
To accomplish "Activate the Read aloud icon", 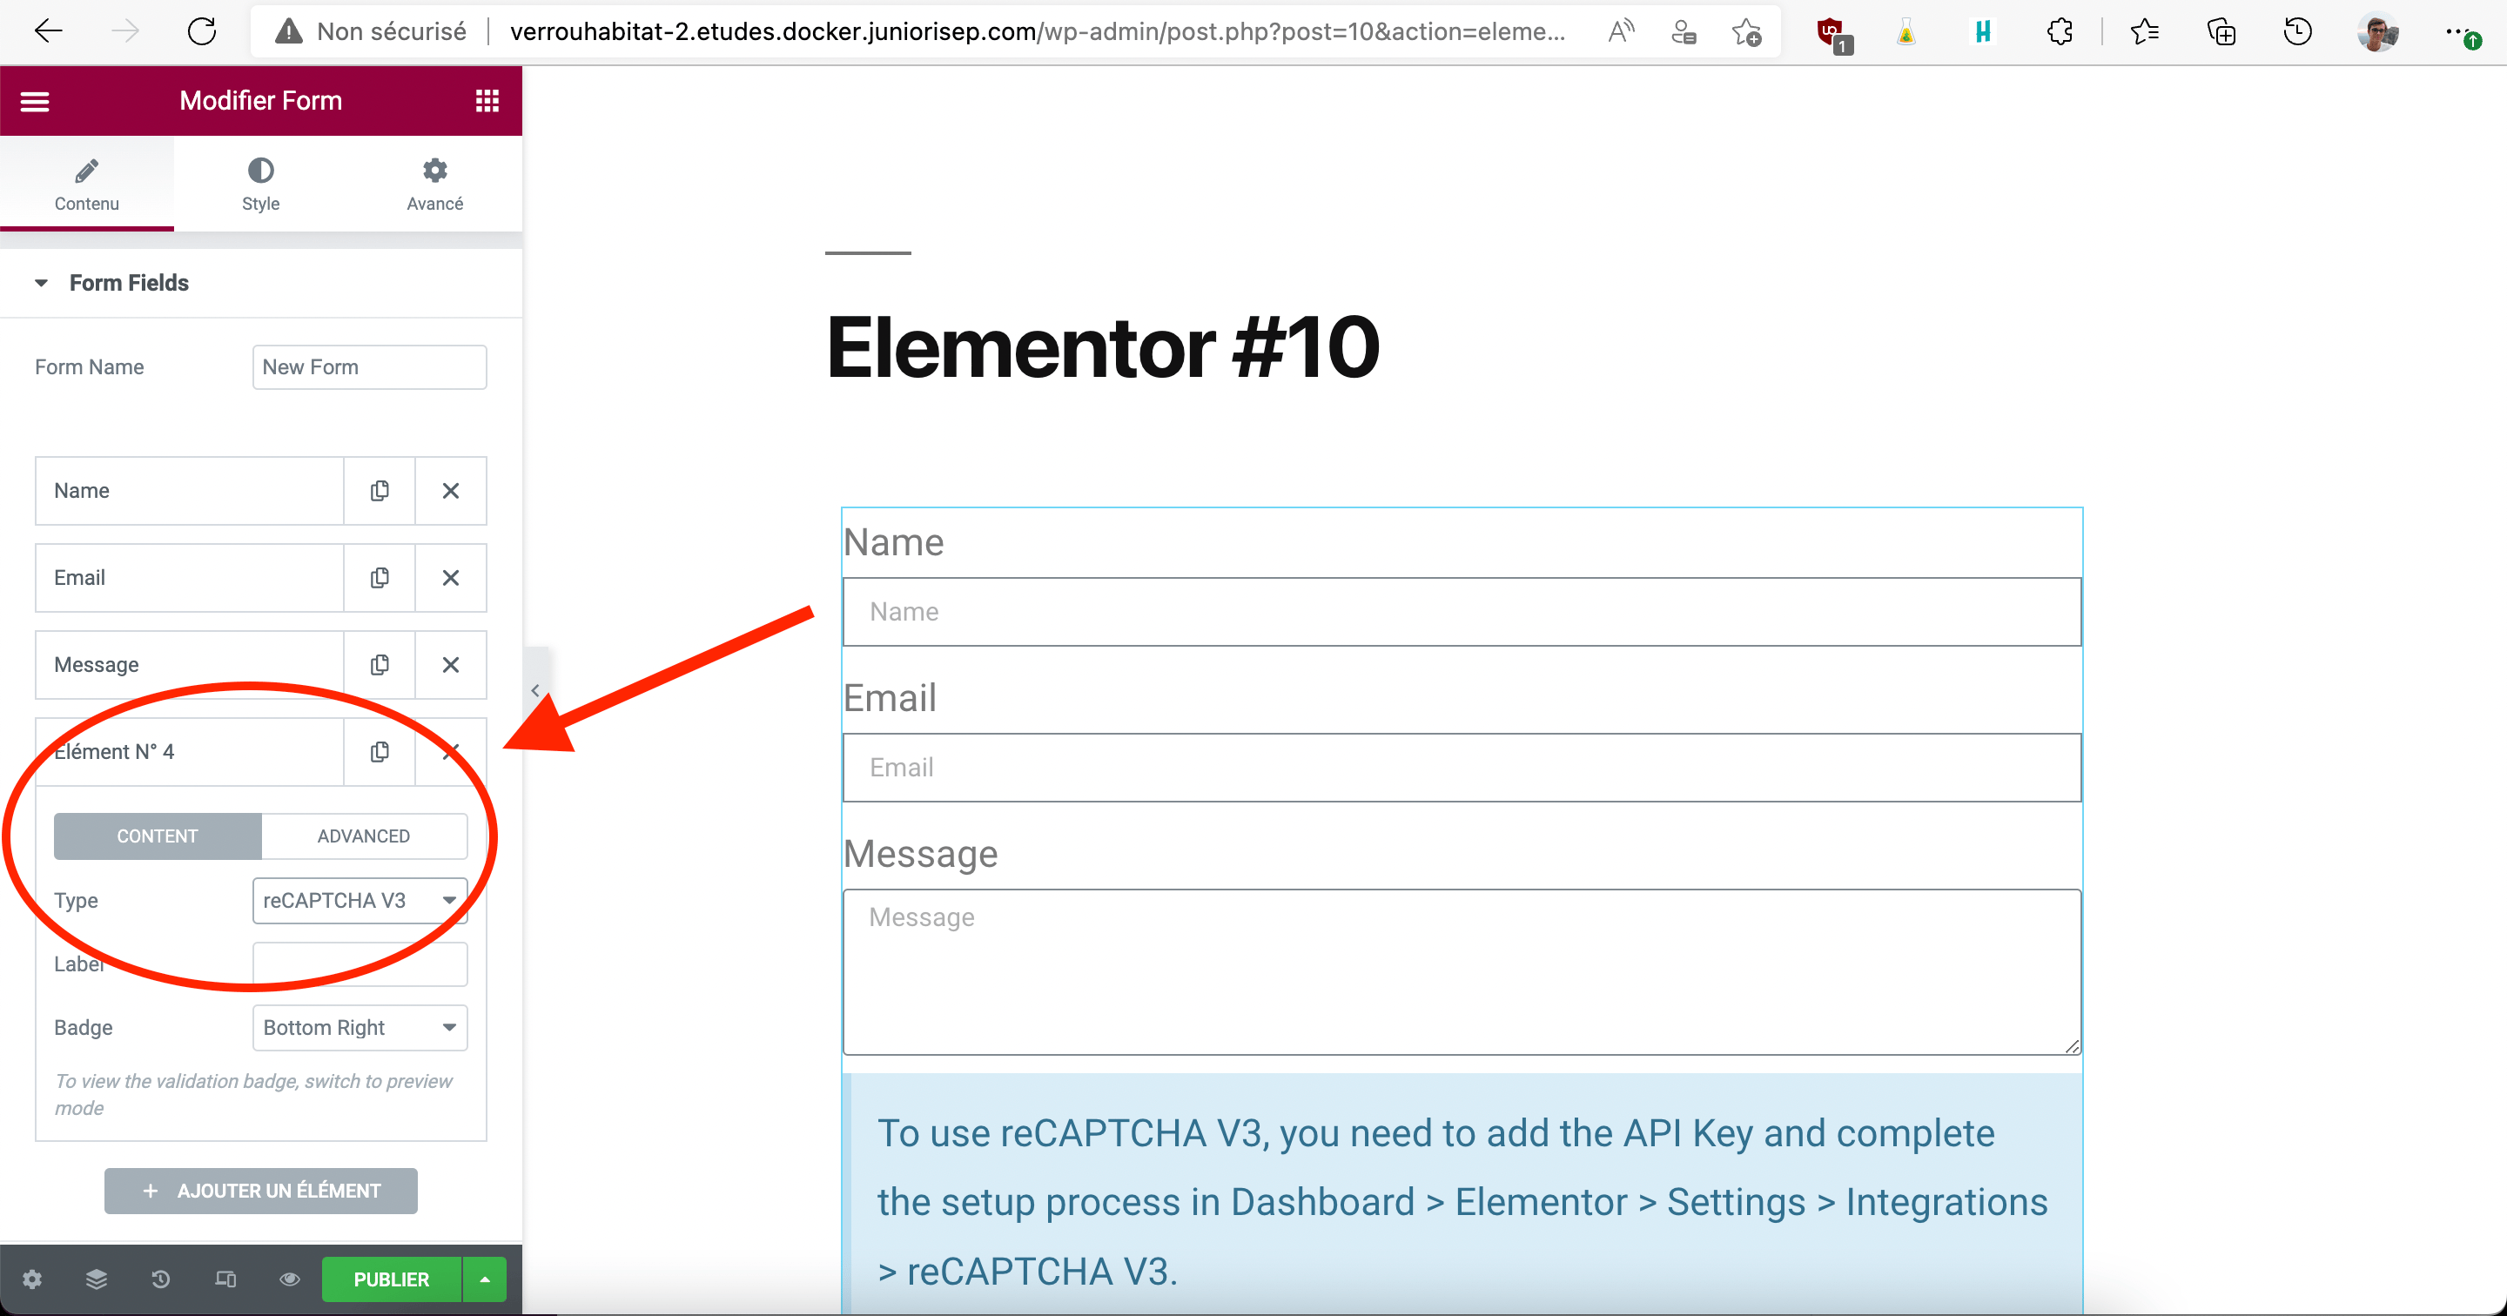I will pos(1620,31).
